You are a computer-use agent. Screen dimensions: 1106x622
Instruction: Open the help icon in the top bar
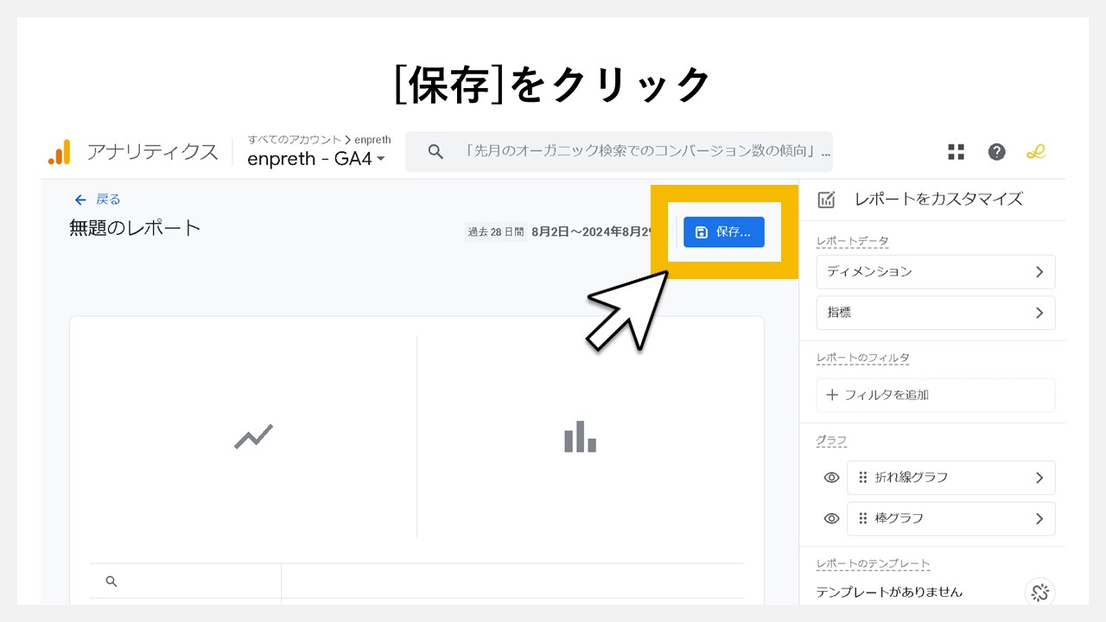pos(996,151)
